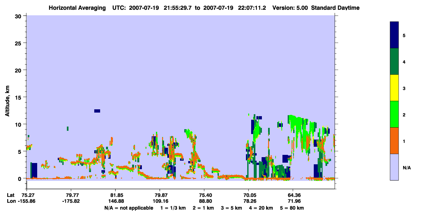Click the altitude tick label 15
This screenshot has width=424, height=217.
tap(19, 97)
